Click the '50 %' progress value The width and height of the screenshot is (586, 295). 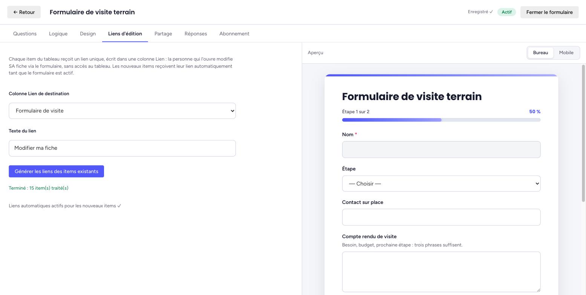tap(535, 112)
